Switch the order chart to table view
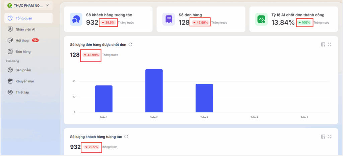Viewport: 343px width, 156px height. [x=323, y=45]
